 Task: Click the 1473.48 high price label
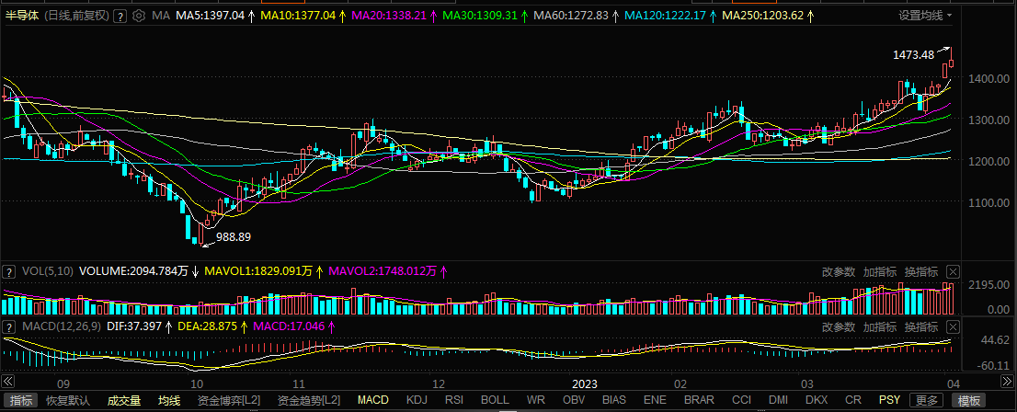(x=913, y=55)
